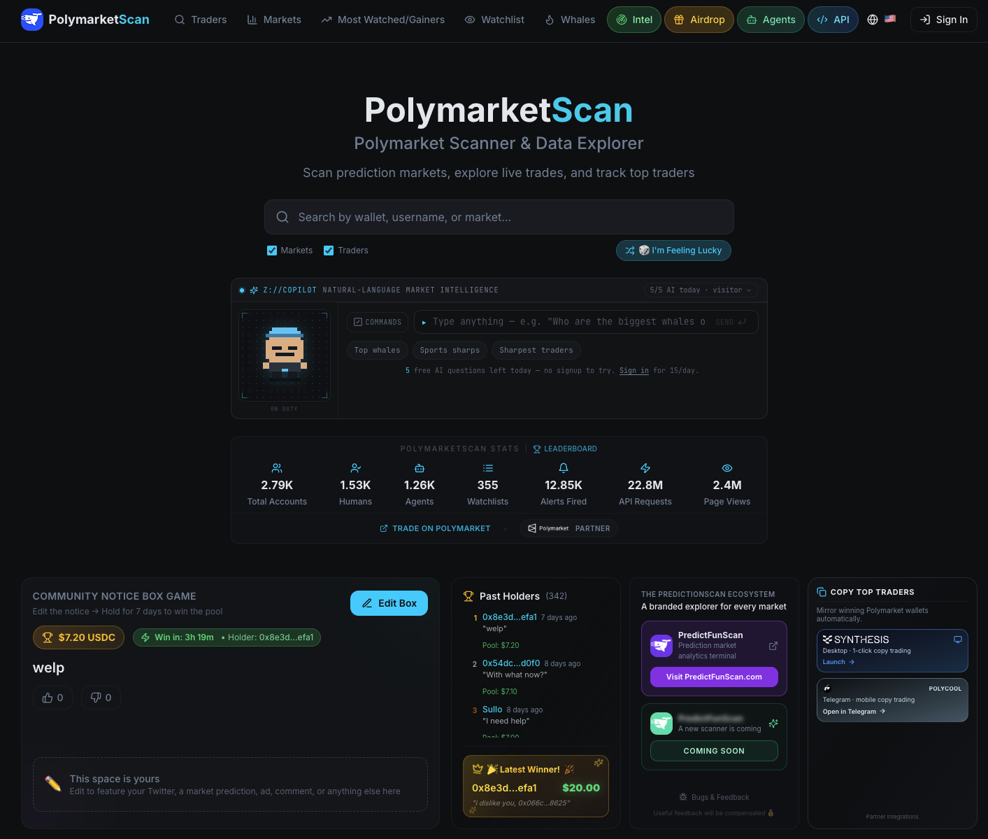
Task: Open the Traders nav item
Action: pos(201,20)
